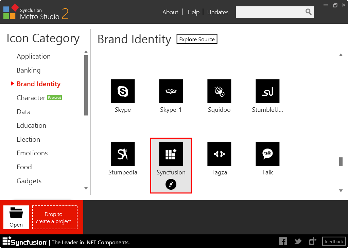Select the Brand Identity category
The height and width of the screenshot is (248, 348).
tap(39, 84)
